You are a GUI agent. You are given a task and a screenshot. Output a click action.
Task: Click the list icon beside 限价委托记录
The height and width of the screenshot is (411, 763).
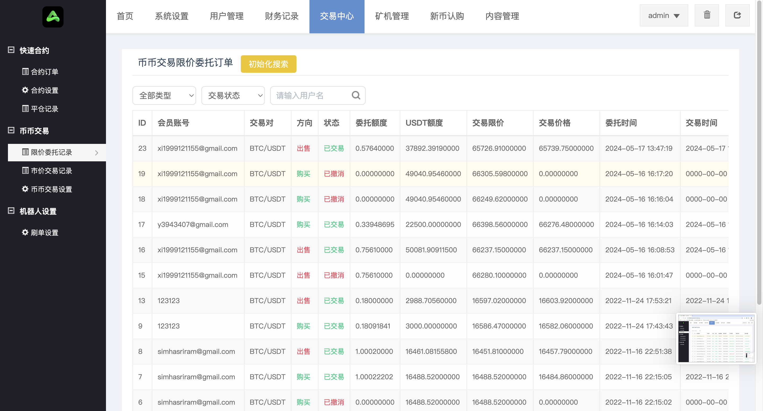coord(25,152)
